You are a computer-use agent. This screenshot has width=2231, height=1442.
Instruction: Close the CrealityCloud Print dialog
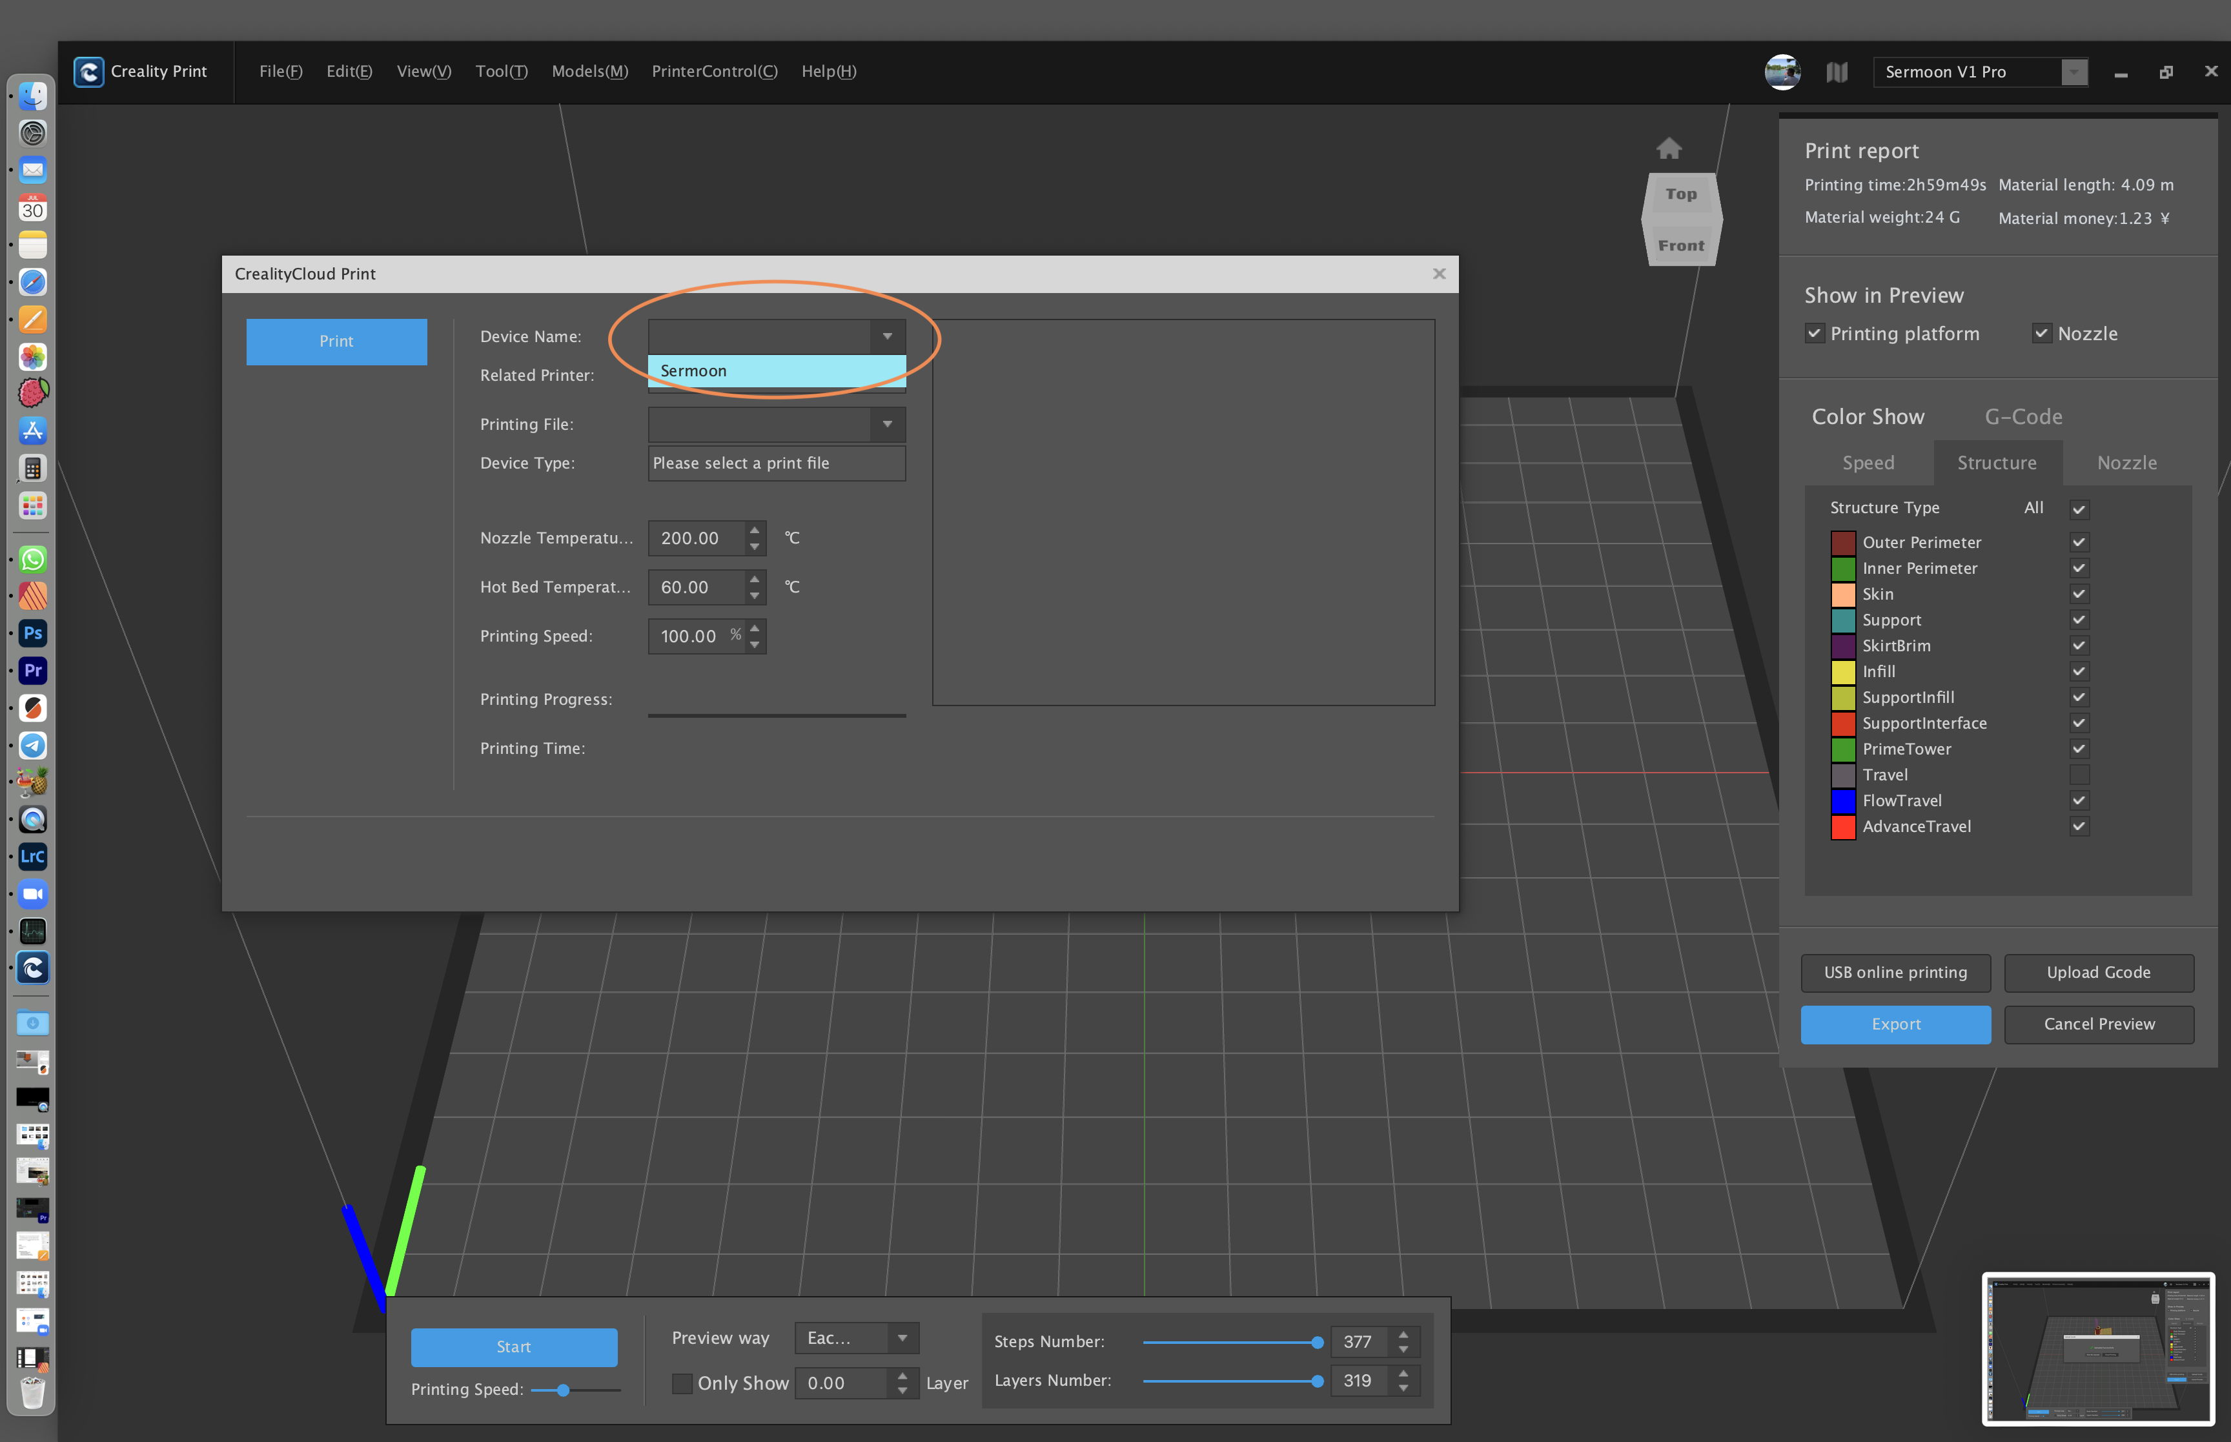click(1439, 274)
